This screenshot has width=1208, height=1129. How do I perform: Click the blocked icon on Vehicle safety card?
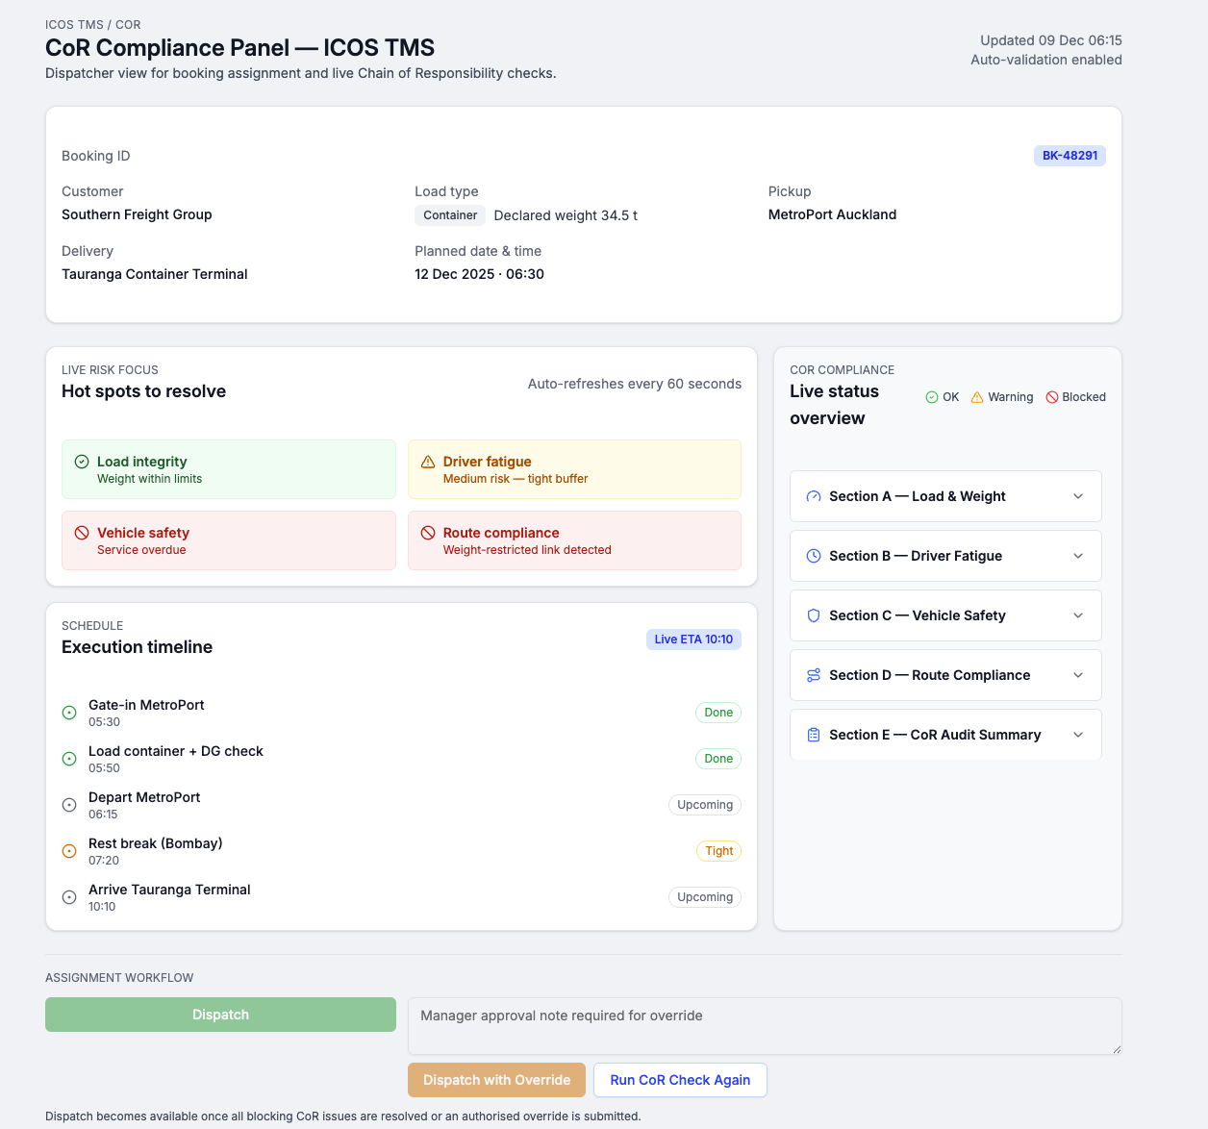[x=82, y=534]
